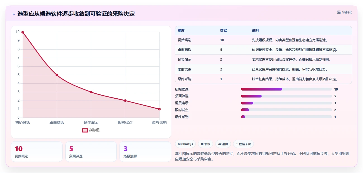Screen dimensions: 363x173
Task: Click table value 3 in 场景演示 row
Action: pyautogui.click(x=221, y=60)
